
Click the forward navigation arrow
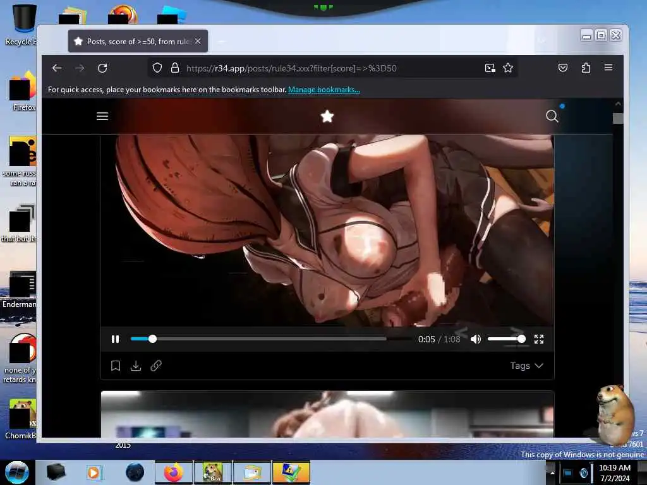tap(80, 68)
